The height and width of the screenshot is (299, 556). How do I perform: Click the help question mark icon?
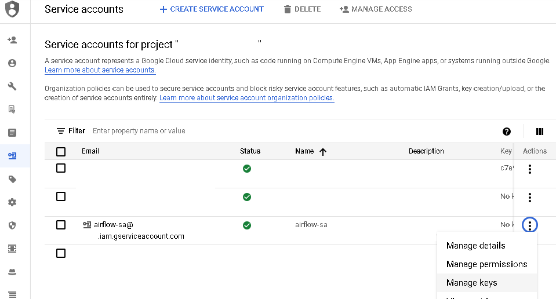[x=507, y=132]
